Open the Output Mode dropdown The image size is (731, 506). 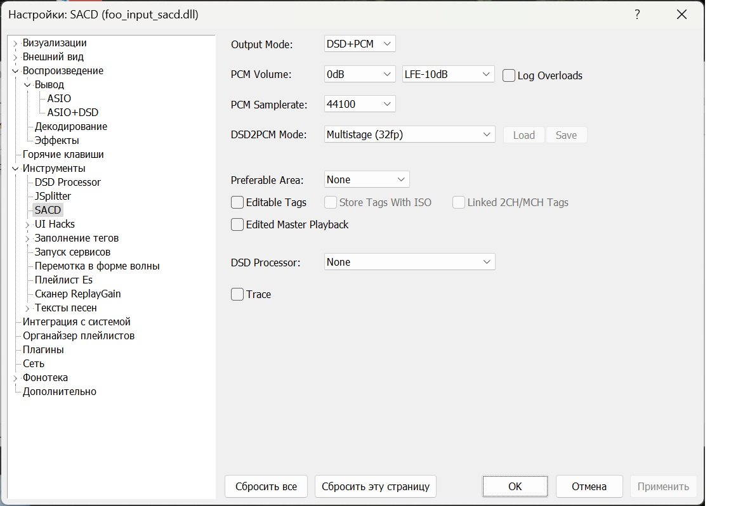click(360, 44)
